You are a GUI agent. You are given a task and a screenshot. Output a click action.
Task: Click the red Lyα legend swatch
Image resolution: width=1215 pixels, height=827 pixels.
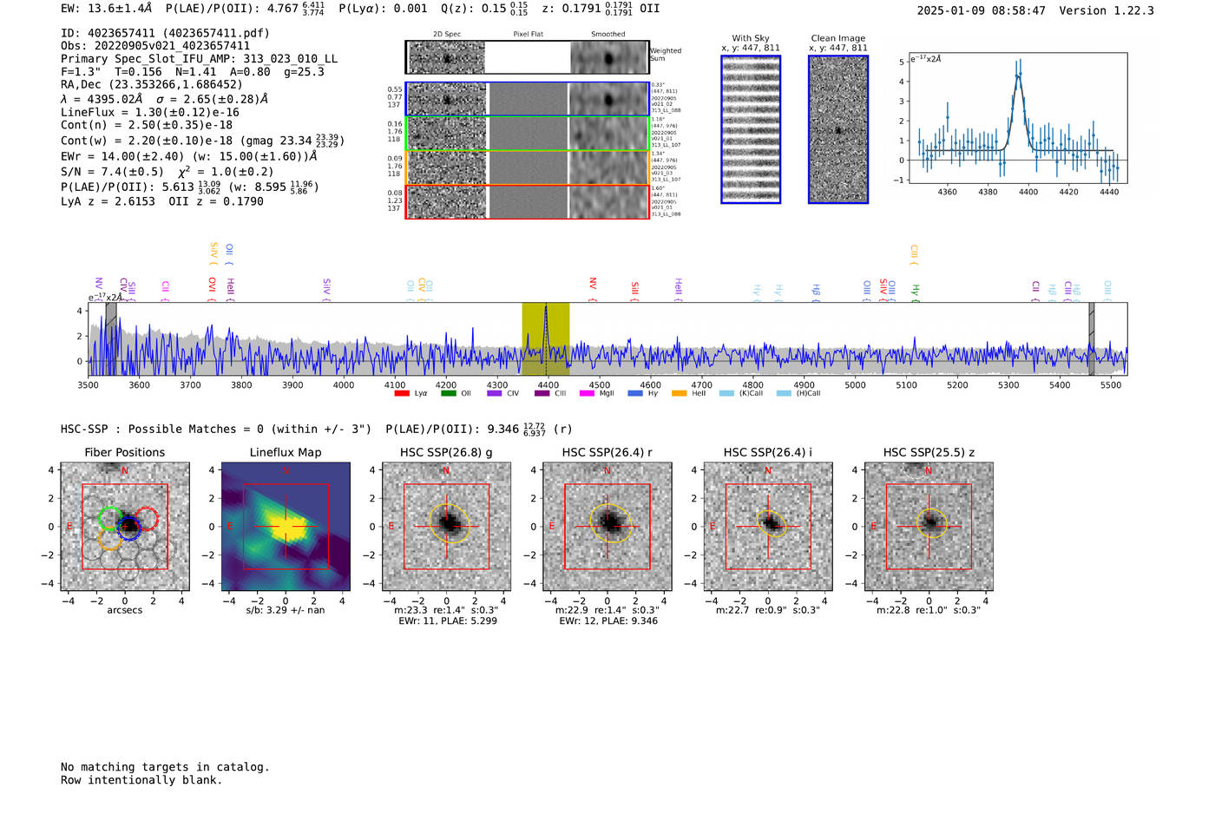[401, 393]
